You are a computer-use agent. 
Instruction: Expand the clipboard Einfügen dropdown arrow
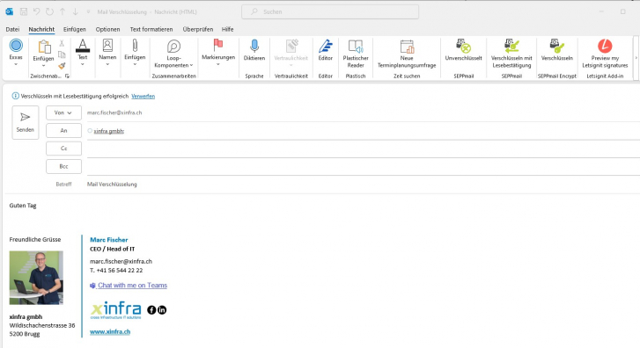click(44, 66)
